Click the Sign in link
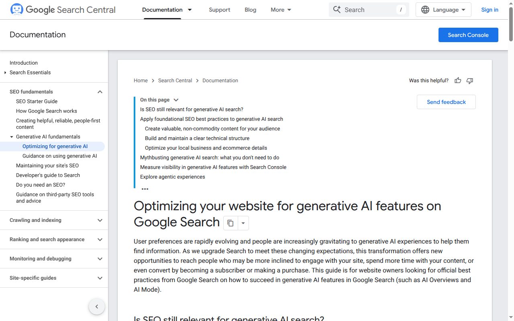The height and width of the screenshot is (321, 514). 490,10
